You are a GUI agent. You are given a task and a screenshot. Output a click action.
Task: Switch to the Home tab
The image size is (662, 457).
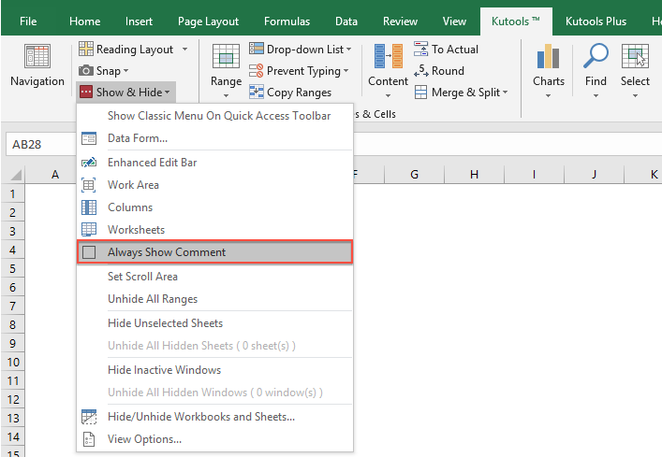(85, 21)
